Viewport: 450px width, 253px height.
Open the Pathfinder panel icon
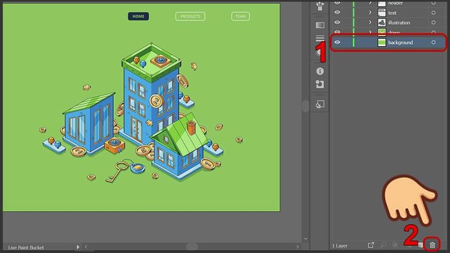pyautogui.click(x=320, y=104)
